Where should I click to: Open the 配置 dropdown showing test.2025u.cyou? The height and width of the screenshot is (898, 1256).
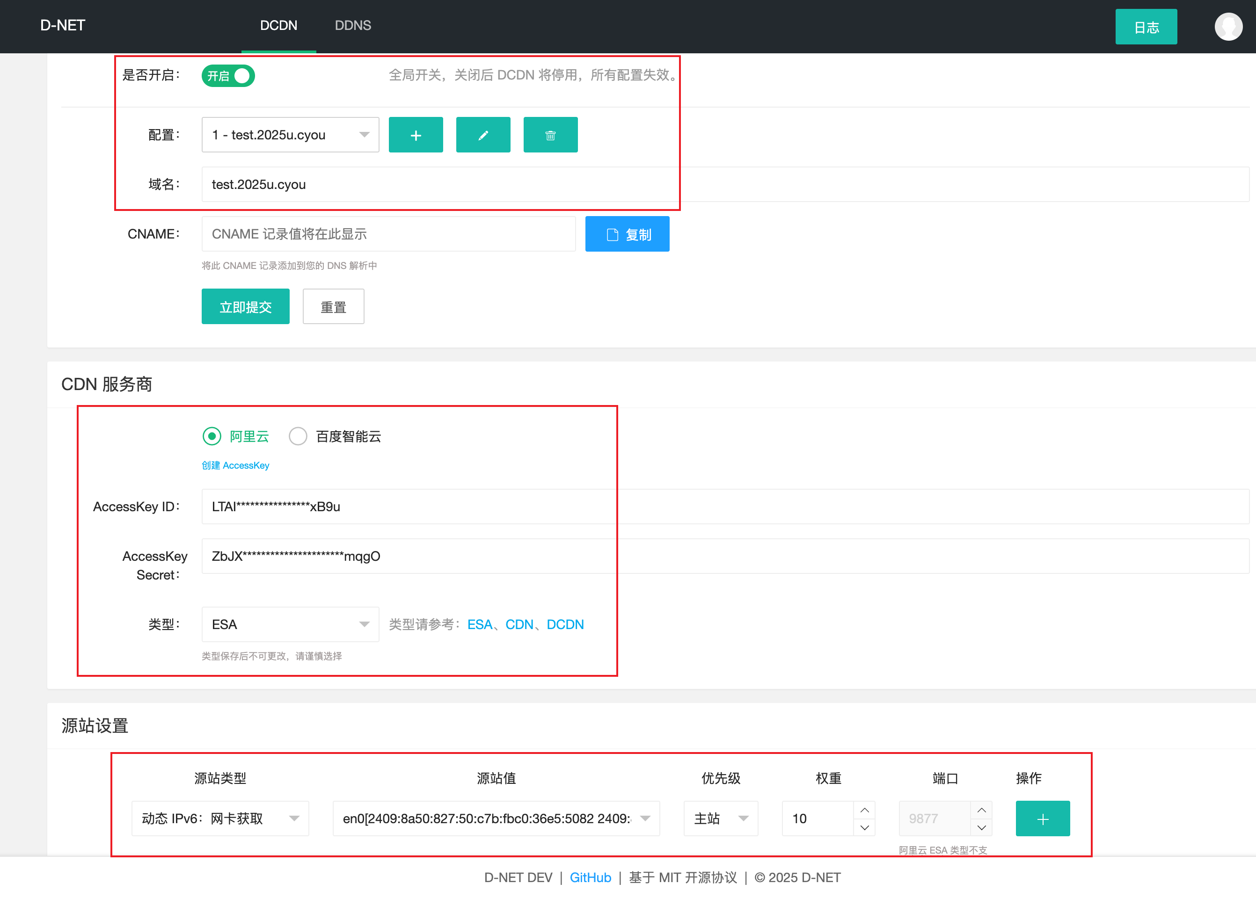tap(290, 134)
